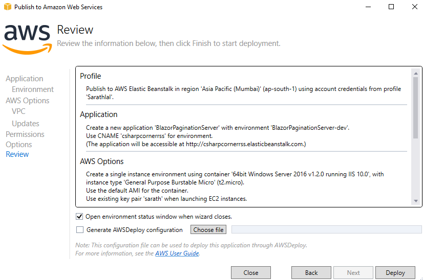This screenshot has width=423, height=280.
Task: Click the Back button
Action: pyautogui.click(x=311, y=273)
